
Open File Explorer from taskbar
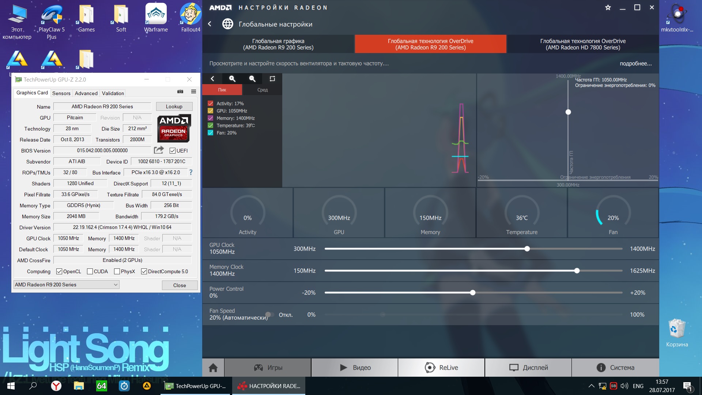point(79,386)
